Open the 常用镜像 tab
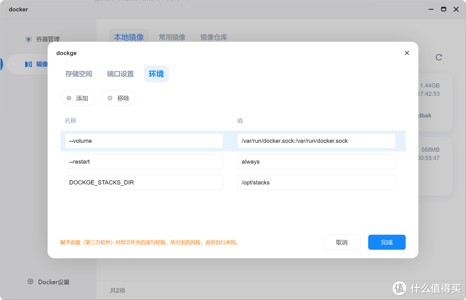 click(x=173, y=37)
